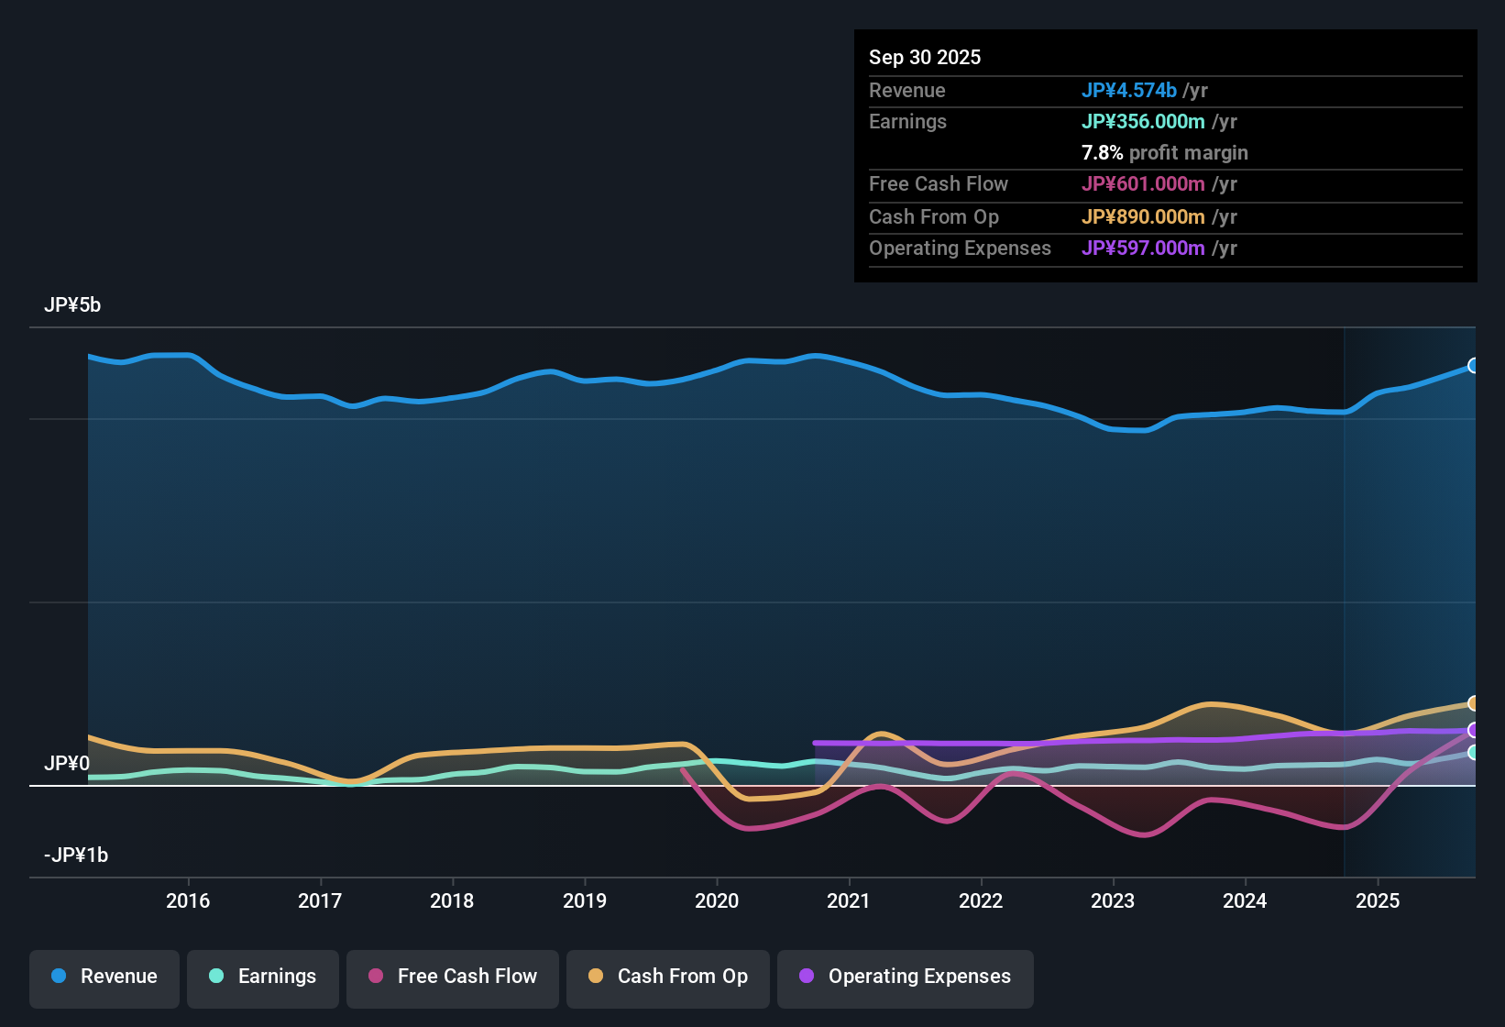This screenshot has height=1027, width=1505.
Task: Click the 7.8% profit margin text
Action: point(1164,153)
